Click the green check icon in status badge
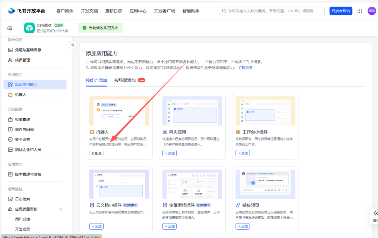This screenshot has width=378, height=238. (x=84, y=28)
